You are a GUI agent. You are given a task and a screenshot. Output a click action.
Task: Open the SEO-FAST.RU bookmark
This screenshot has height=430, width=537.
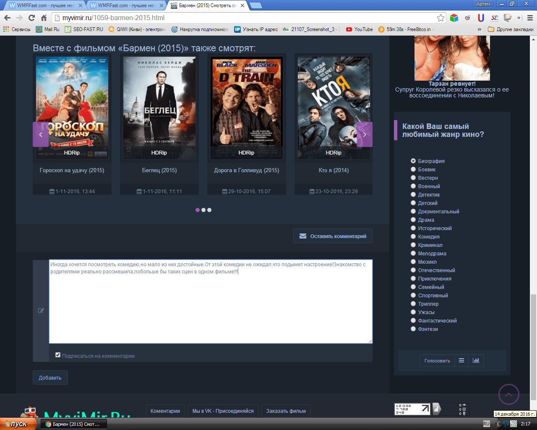84,29
